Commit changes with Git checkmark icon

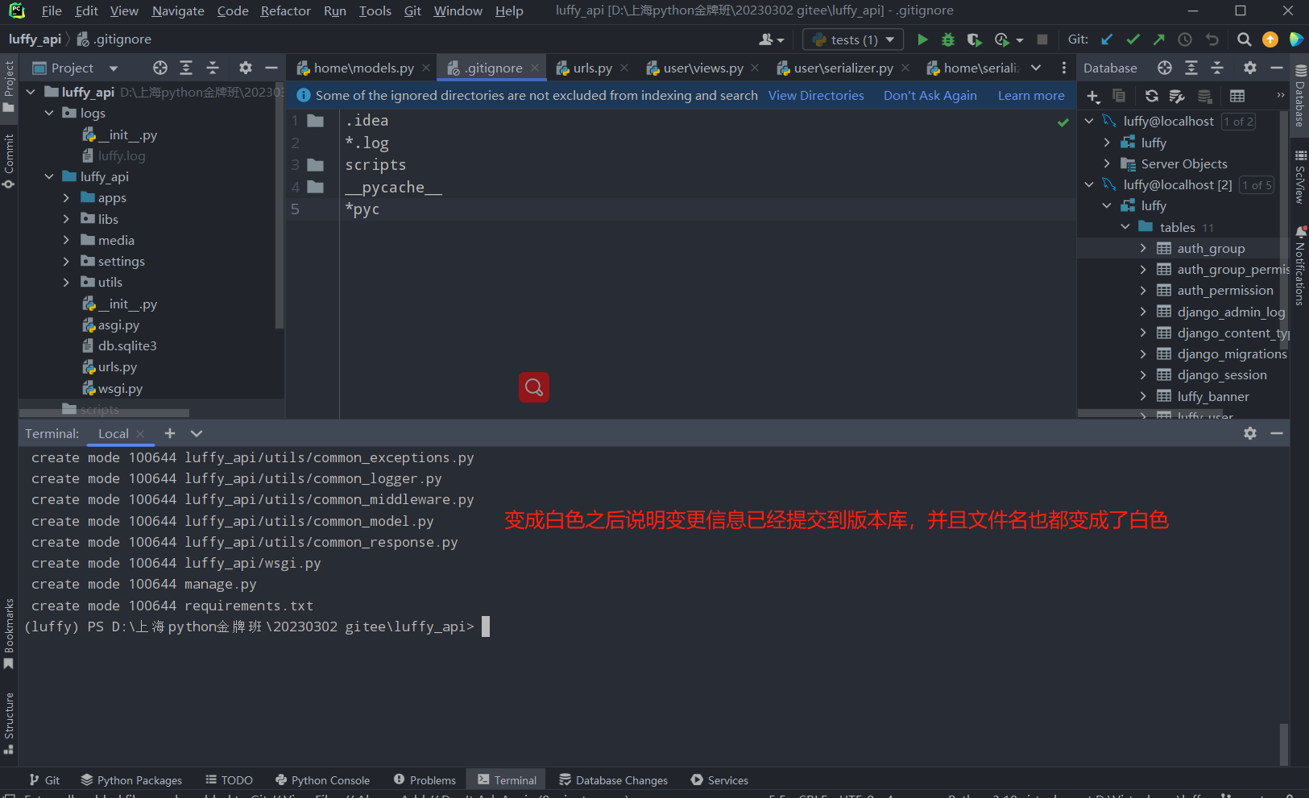pos(1133,39)
